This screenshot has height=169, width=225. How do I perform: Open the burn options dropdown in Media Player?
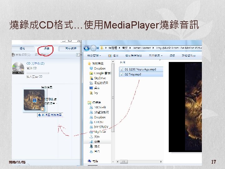click(78, 54)
